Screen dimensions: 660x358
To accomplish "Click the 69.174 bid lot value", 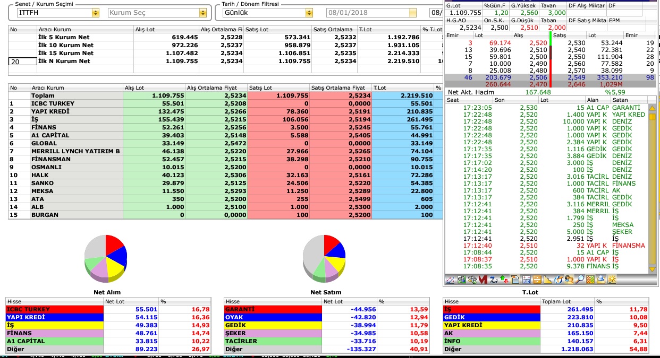I will pyautogui.click(x=500, y=42).
